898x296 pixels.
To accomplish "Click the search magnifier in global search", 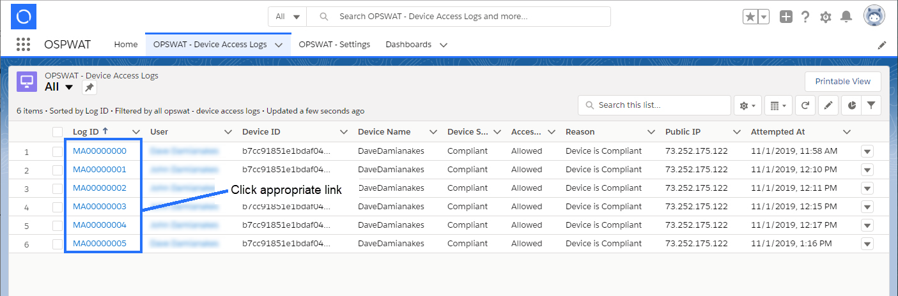I will point(324,17).
